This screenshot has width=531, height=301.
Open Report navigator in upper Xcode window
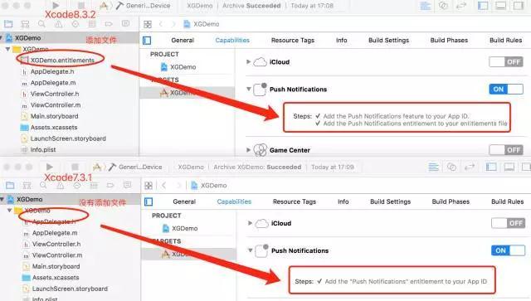[x=125, y=23]
